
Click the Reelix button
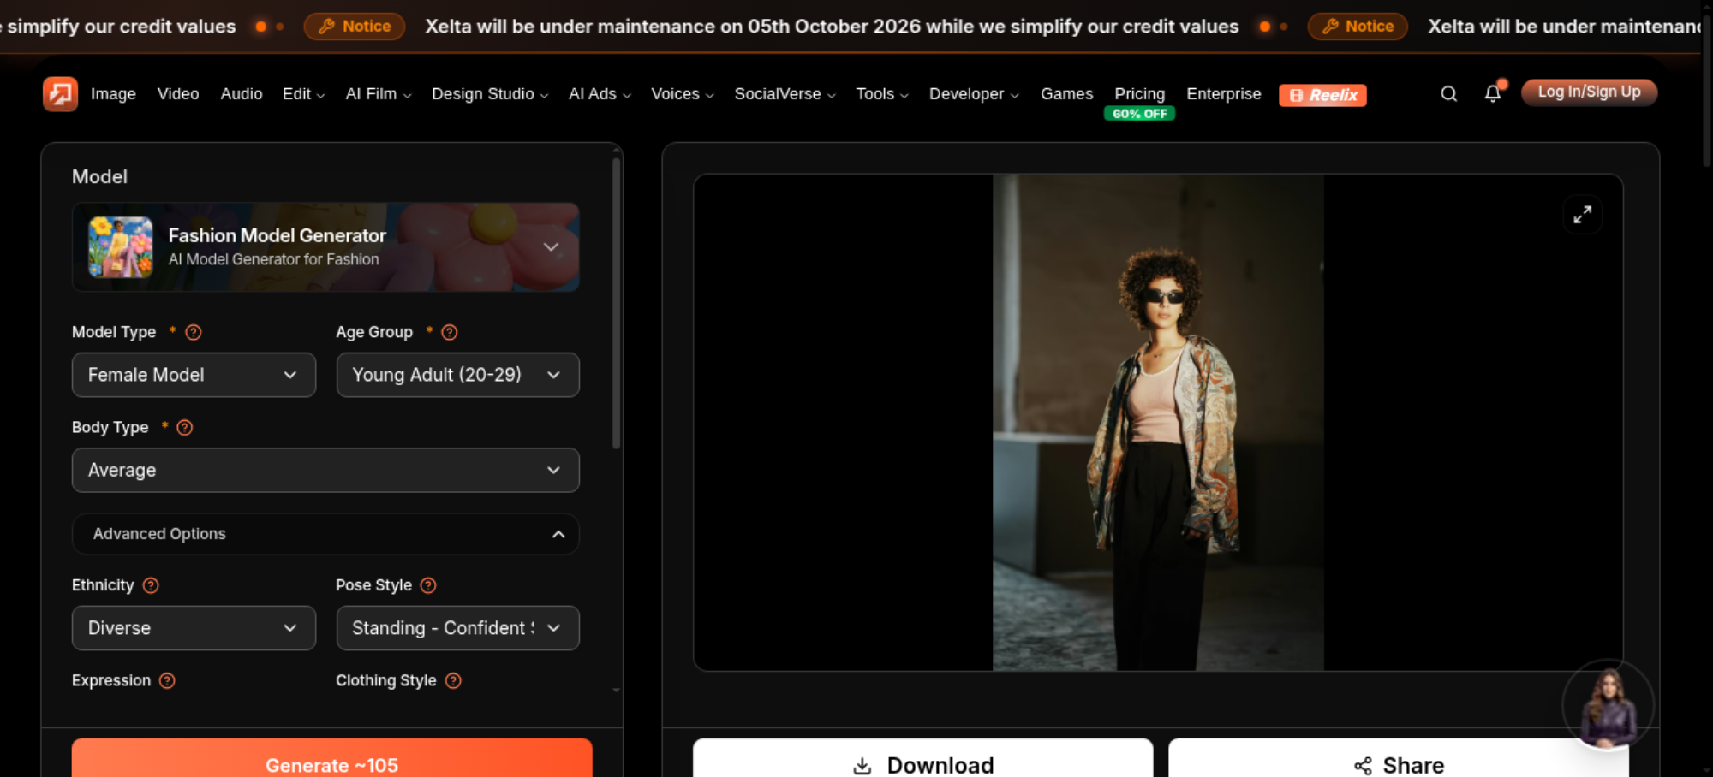1322,95
